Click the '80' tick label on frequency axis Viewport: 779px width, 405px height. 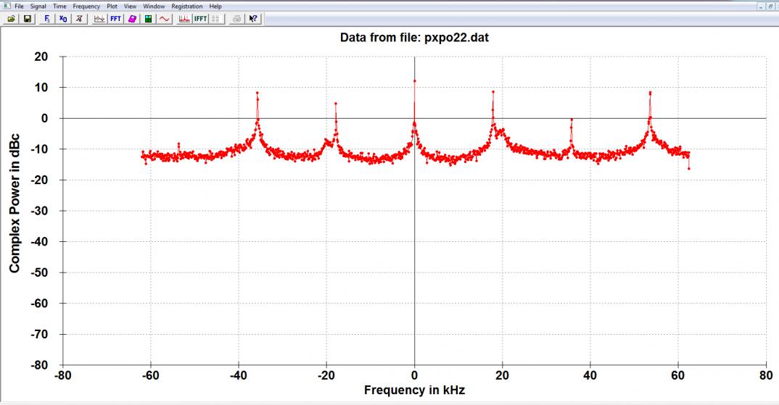tap(766, 376)
